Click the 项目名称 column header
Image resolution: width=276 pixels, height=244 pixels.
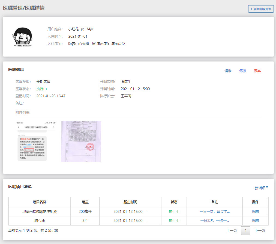(x=40, y=202)
